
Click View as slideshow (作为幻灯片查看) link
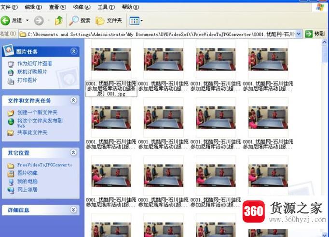pyautogui.click(x=35, y=63)
